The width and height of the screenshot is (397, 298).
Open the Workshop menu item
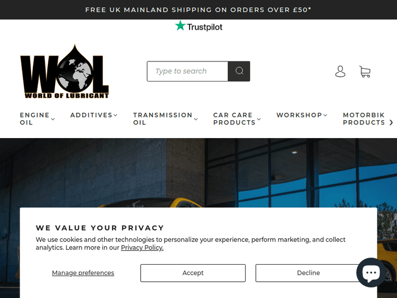click(299, 115)
